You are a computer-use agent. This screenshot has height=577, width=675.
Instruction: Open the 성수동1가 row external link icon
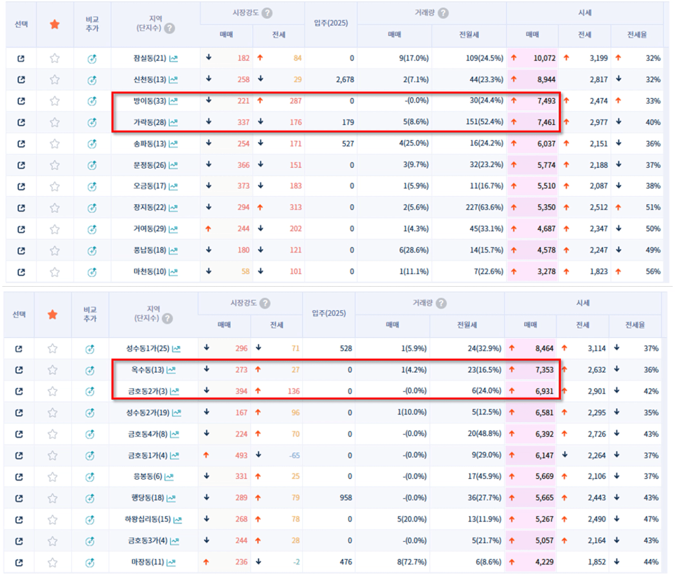coord(19,349)
